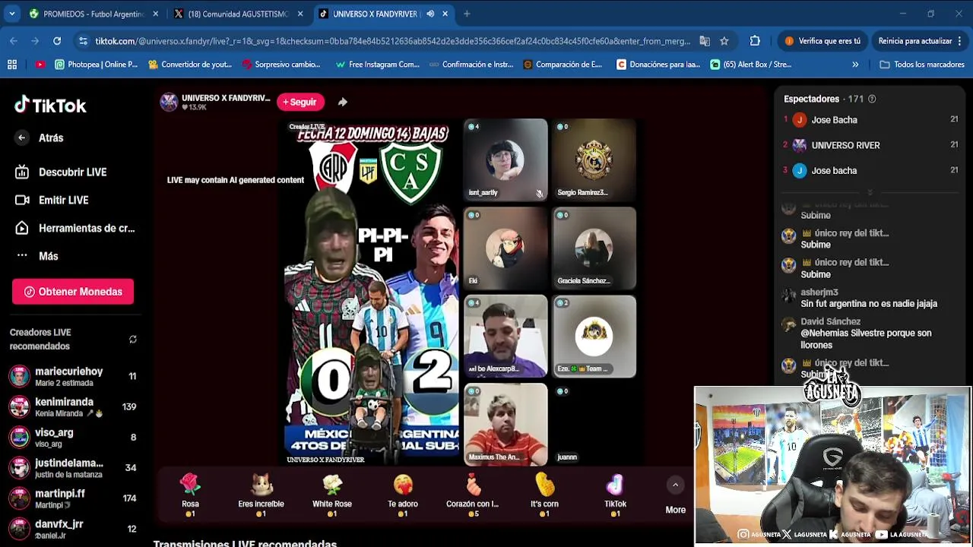Select Graciela Sánchez guest tile
This screenshot has height=547, width=973.
pyautogui.click(x=594, y=248)
